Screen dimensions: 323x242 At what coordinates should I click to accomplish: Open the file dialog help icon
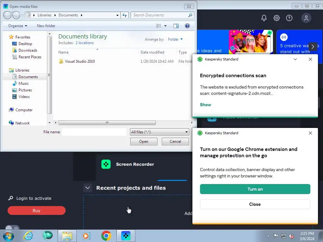(x=187, y=26)
